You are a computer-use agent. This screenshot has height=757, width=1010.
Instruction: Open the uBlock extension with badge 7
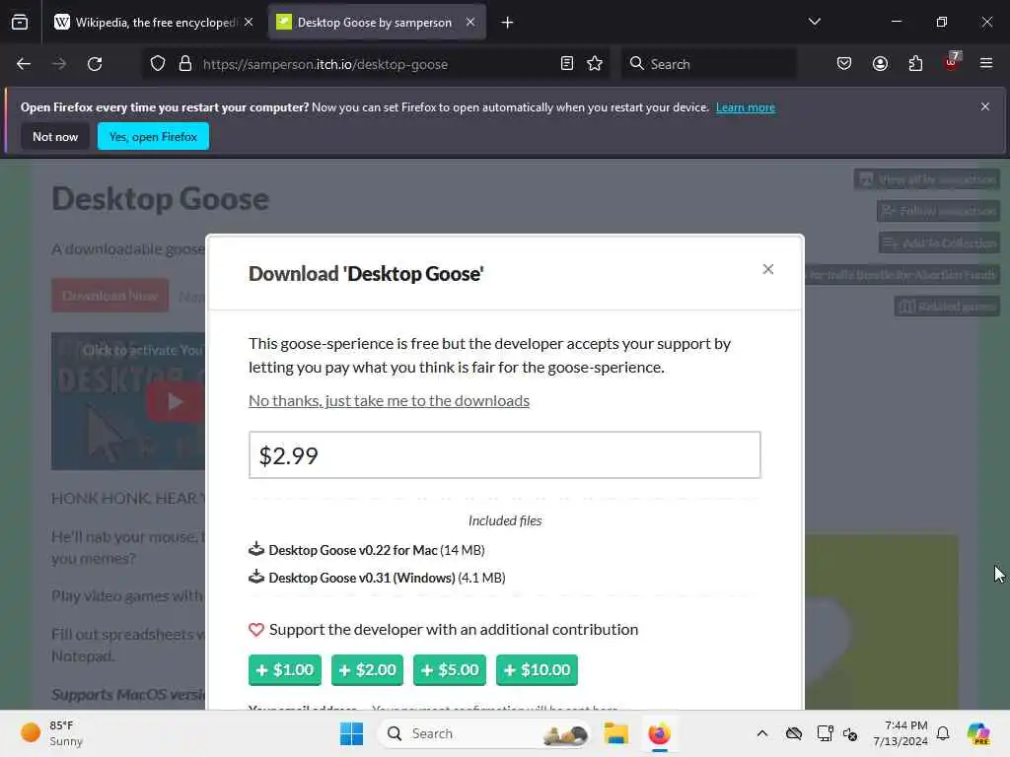(952, 62)
